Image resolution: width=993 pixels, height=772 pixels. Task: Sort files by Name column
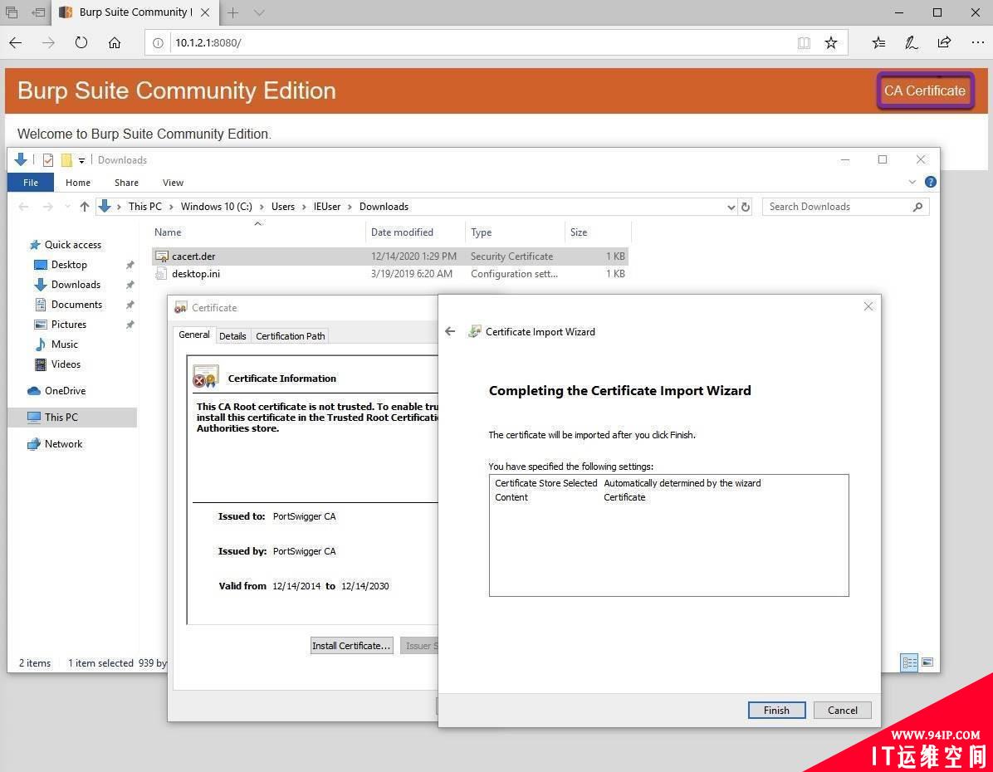[x=257, y=232]
